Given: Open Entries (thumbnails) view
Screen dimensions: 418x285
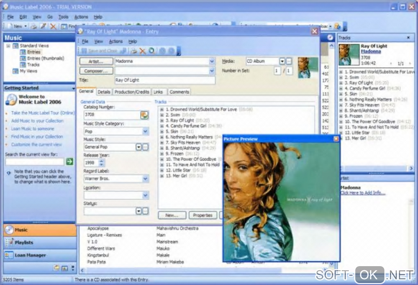Looking at the screenshot, I should coord(45,58).
